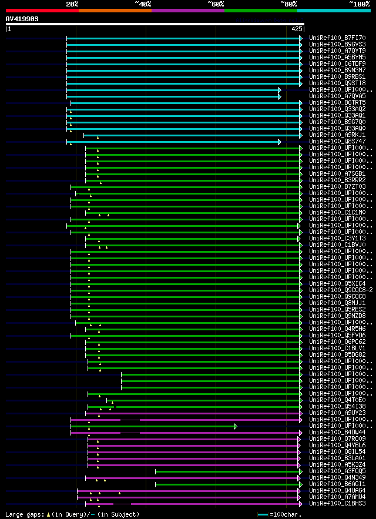
Task: Select the UniRef100_A7AMU4 label
Action: tap(337, 497)
